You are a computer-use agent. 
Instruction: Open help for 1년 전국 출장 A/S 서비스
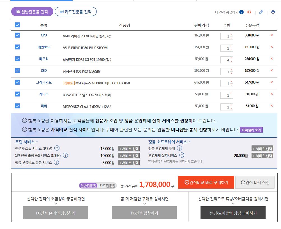coord(65,155)
